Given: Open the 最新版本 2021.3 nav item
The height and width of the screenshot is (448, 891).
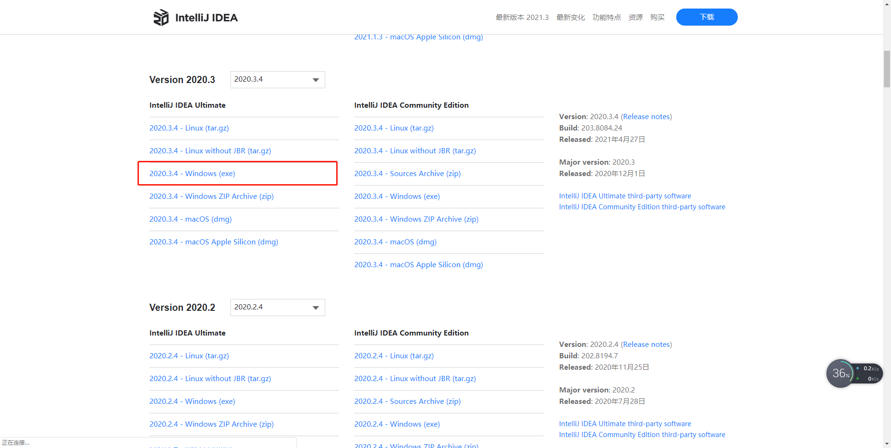Looking at the screenshot, I should click(522, 18).
